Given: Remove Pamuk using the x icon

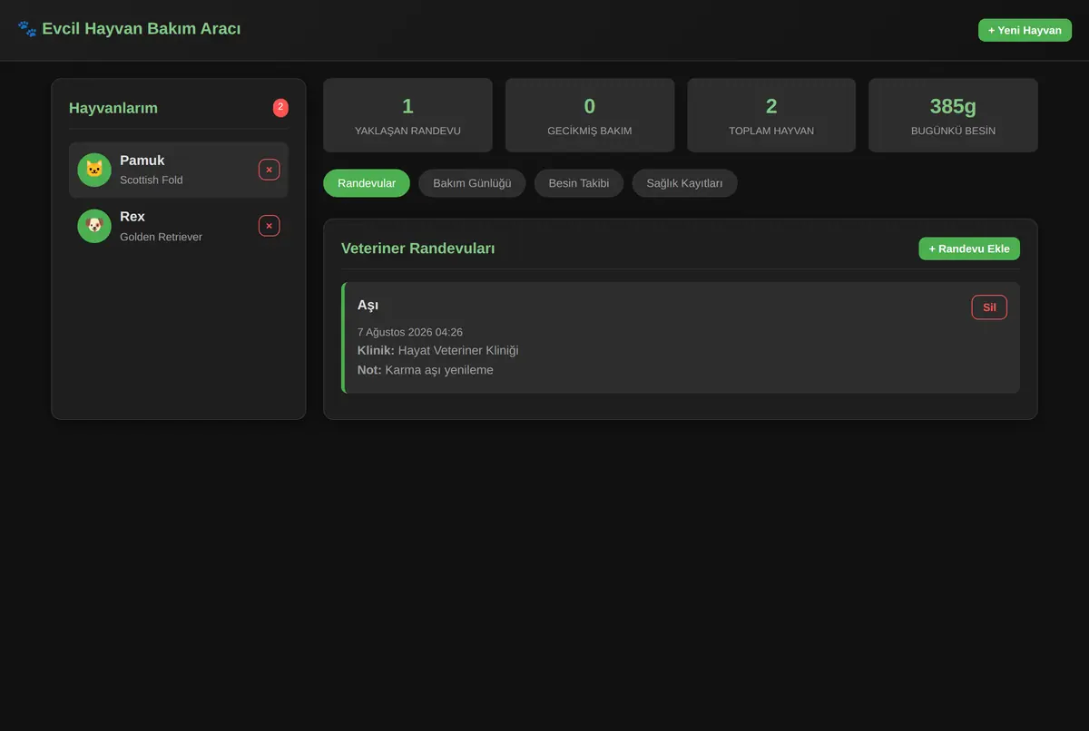Looking at the screenshot, I should [x=269, y=170].
